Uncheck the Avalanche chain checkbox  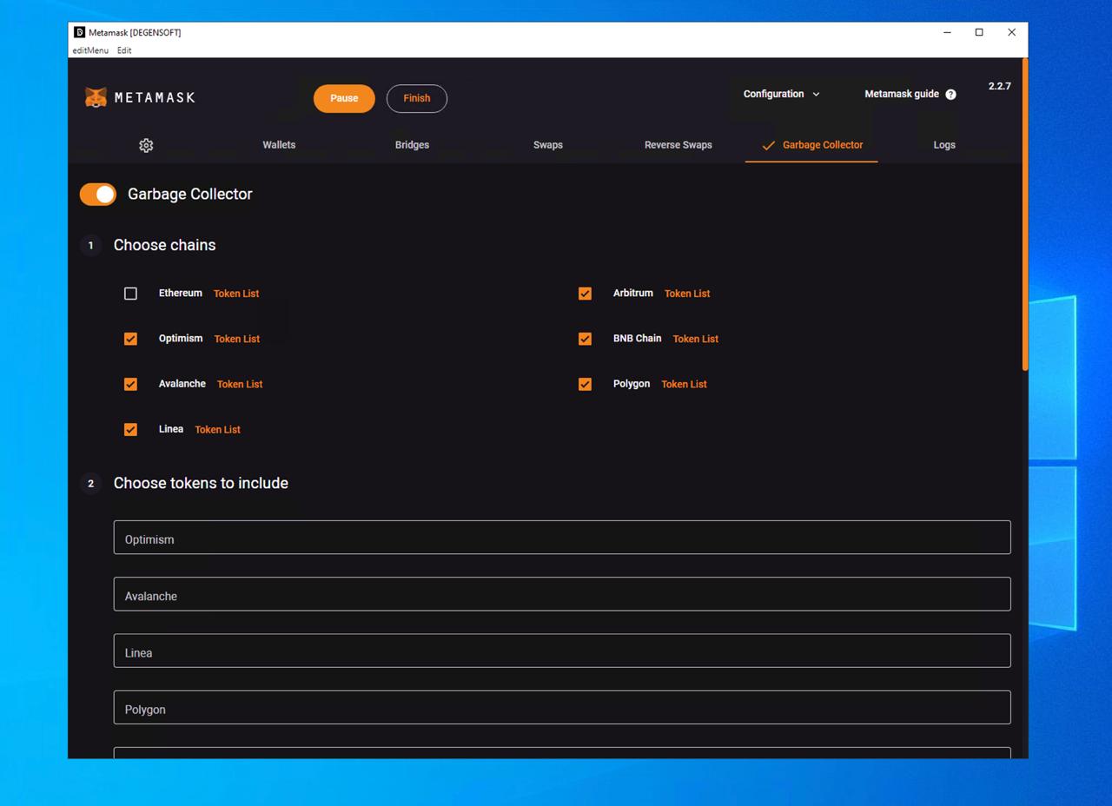point(130,384)
